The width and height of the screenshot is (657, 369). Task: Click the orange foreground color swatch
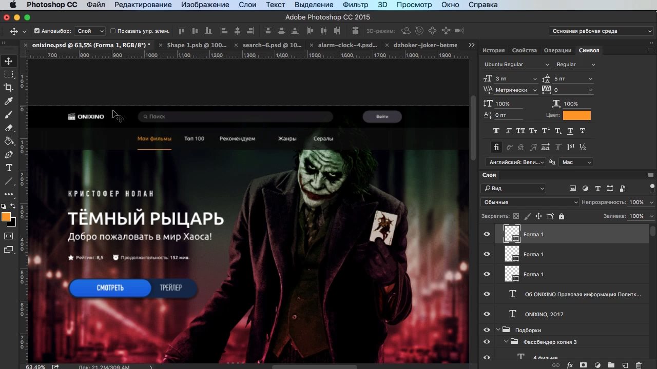tap(6, 217)
